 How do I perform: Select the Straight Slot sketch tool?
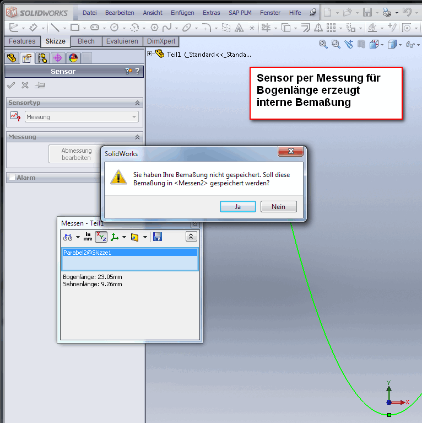coord(95,28)
